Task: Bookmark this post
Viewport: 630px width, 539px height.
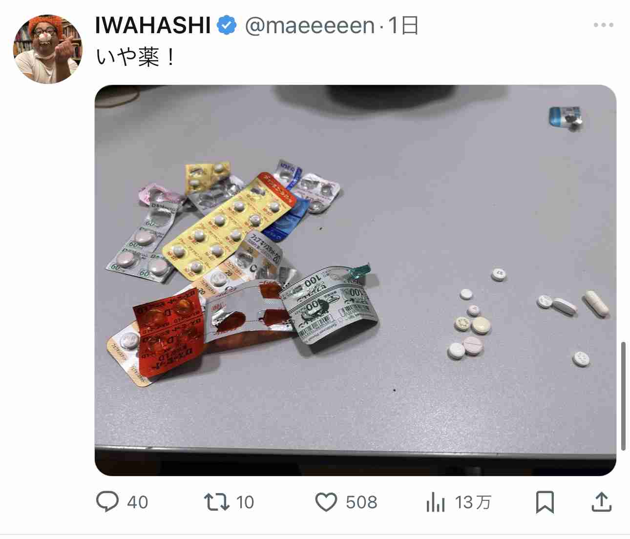Action: pyautogui.click(x=545, y=502)
